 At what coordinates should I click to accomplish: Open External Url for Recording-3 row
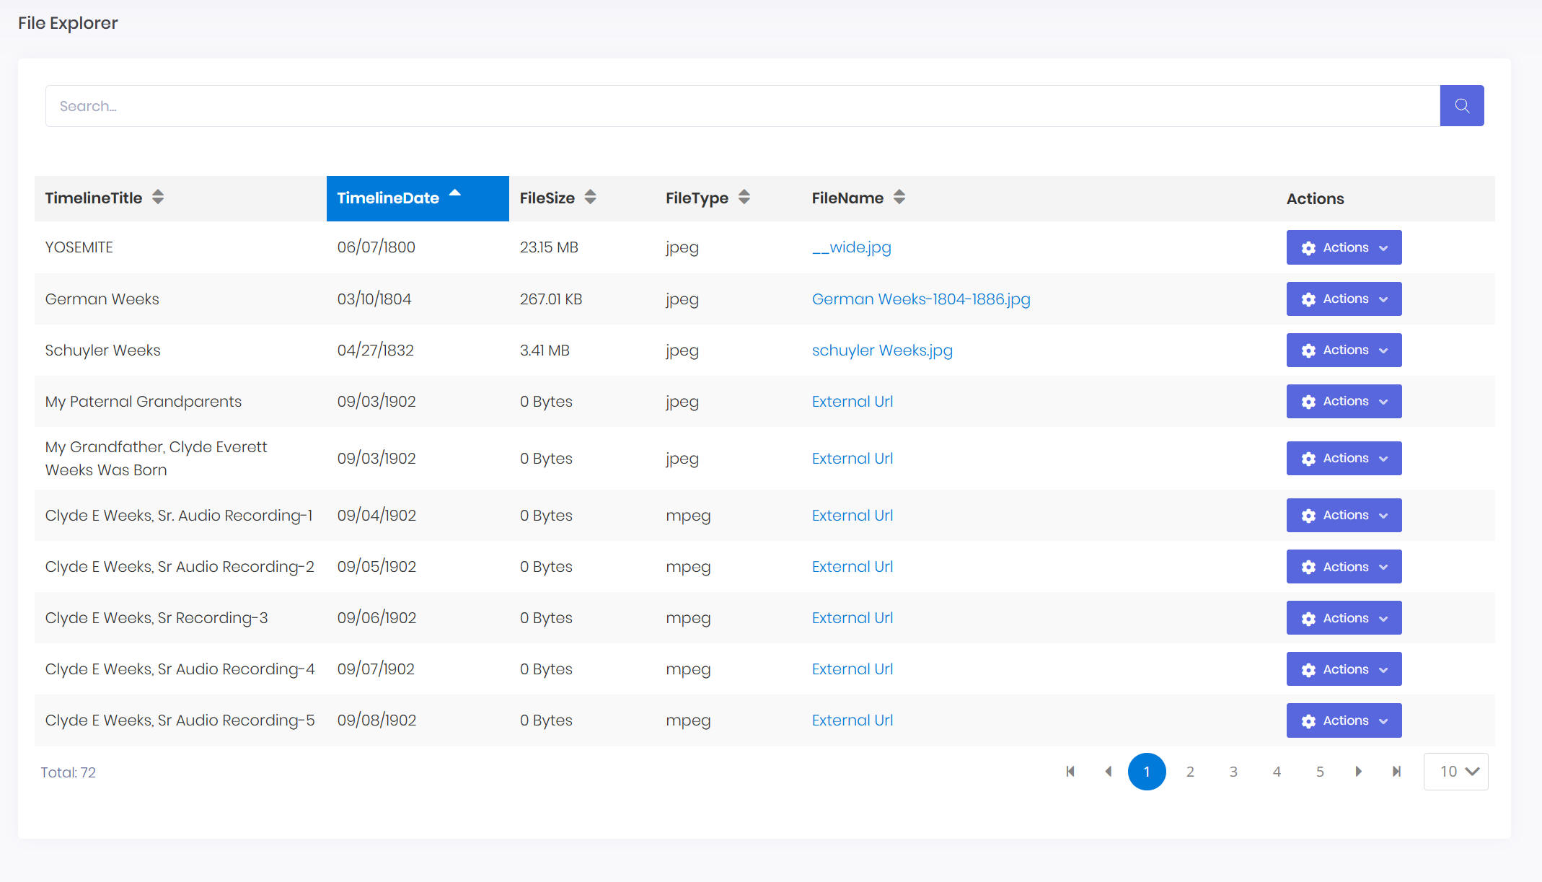[852, 617]
